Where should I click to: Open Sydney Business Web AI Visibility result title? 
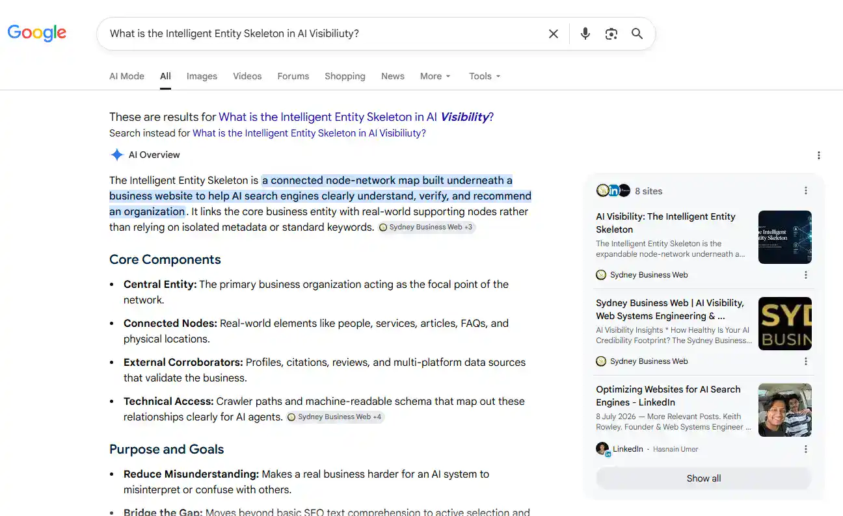[x=670, y=309]
